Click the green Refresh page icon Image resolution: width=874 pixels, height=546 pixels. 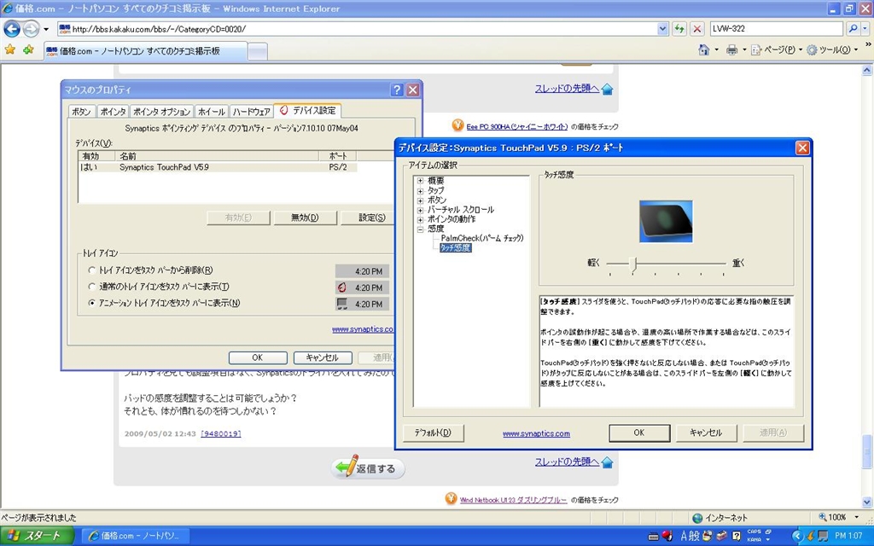click(679, 29)
